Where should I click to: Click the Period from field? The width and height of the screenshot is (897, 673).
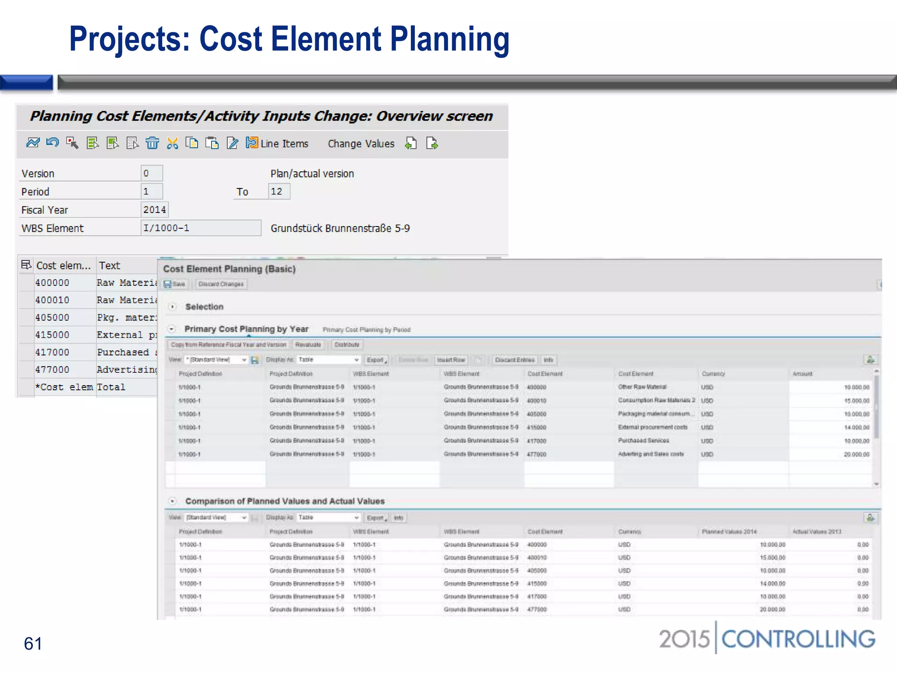(x=152, y=191)
